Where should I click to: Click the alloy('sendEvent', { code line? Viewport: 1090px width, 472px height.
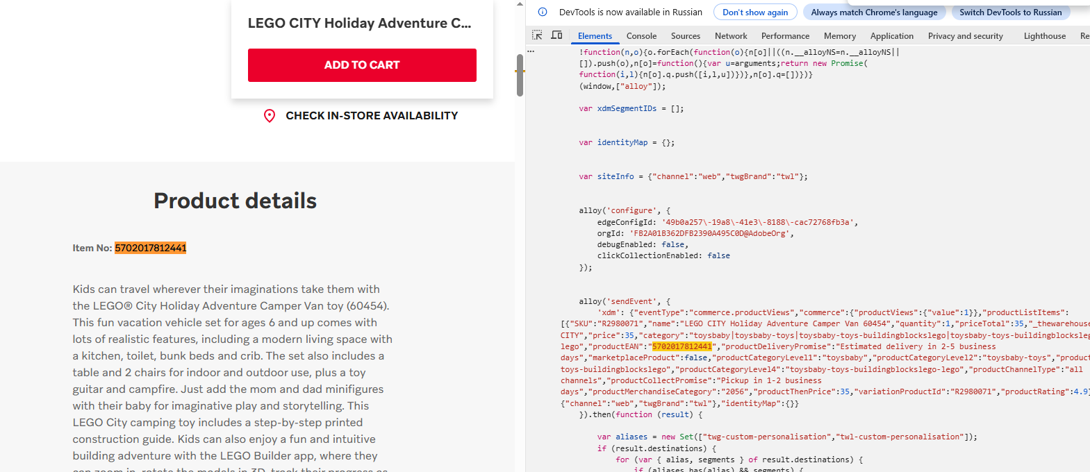625,302
